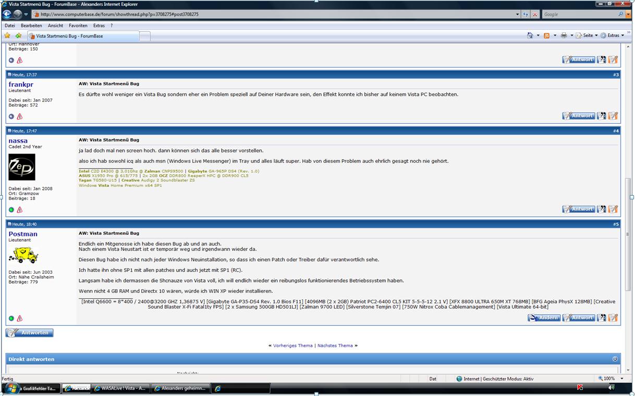Click post number #4 permalink
The image size is (635, 396).
tap(616, 131)
